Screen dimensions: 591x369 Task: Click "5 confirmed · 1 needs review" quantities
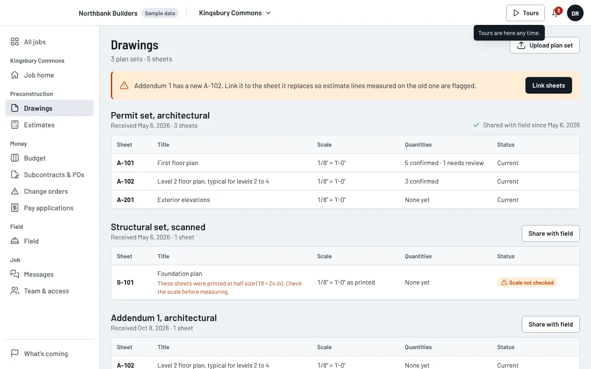pos(444,163)
